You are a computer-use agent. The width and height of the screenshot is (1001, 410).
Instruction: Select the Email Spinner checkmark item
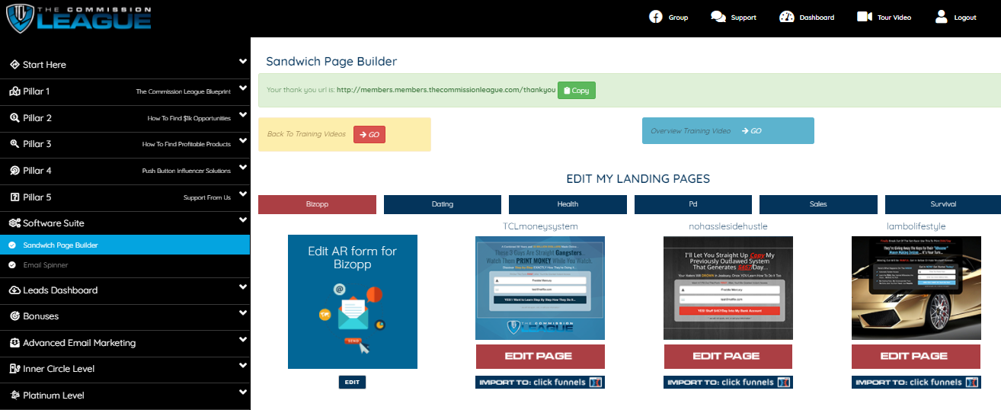click(x=11, y=265)
